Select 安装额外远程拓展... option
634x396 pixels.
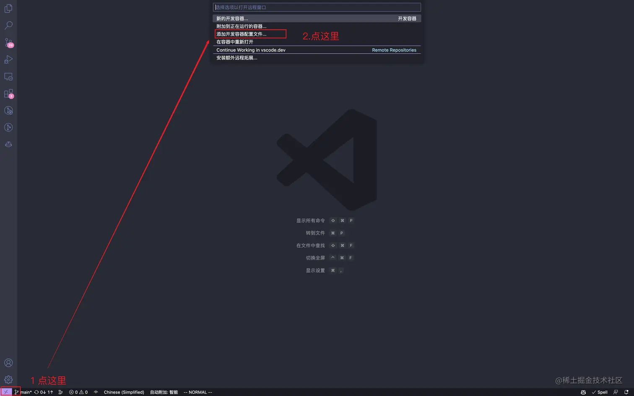317,58
